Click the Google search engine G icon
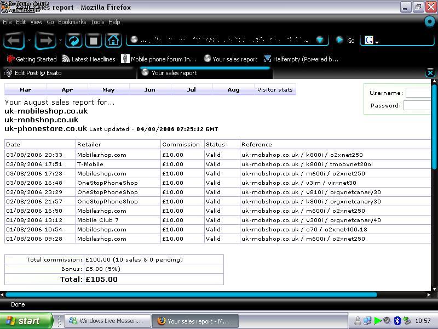The width and height of the screenshot is (438, 329). click(368, 40)
